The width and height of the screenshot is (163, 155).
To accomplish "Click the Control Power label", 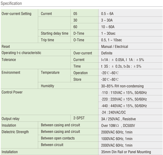I will click(12, 92).
